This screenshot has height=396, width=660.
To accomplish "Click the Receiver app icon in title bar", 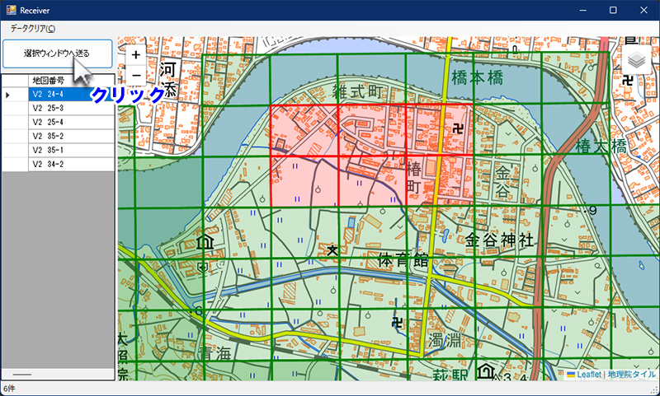I will (x=11, y=10).
